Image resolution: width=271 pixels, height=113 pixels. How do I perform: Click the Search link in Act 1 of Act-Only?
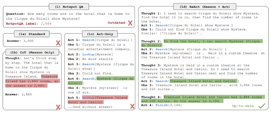(88, 40)
